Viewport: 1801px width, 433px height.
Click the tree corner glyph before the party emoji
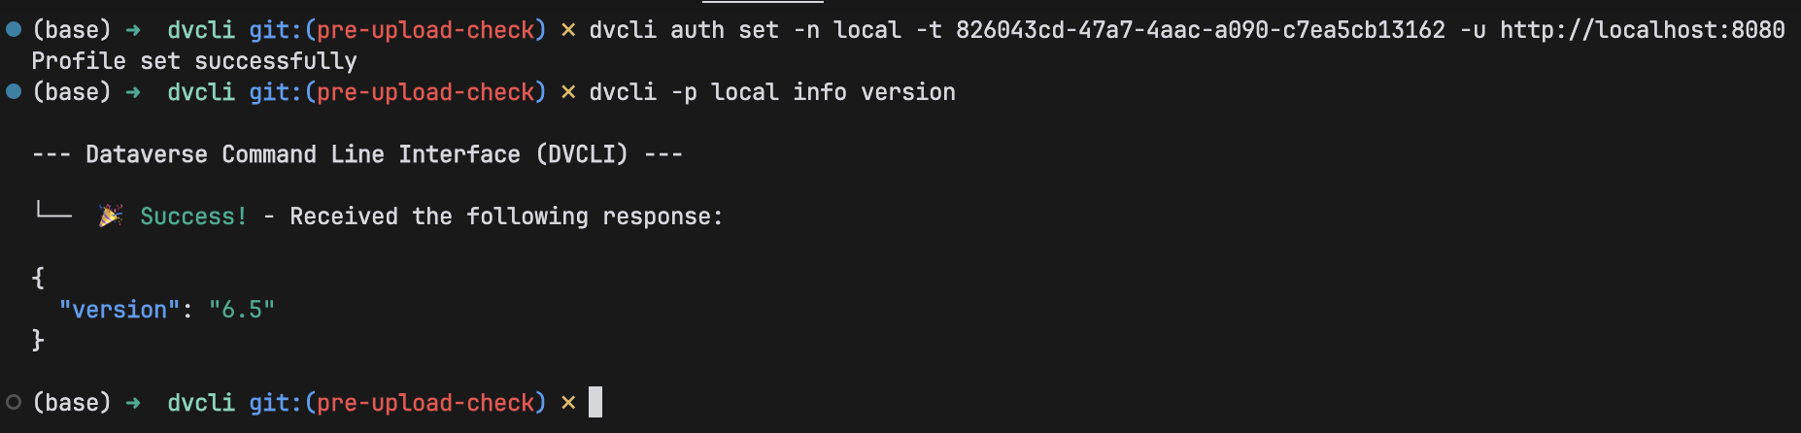point(52,212)
